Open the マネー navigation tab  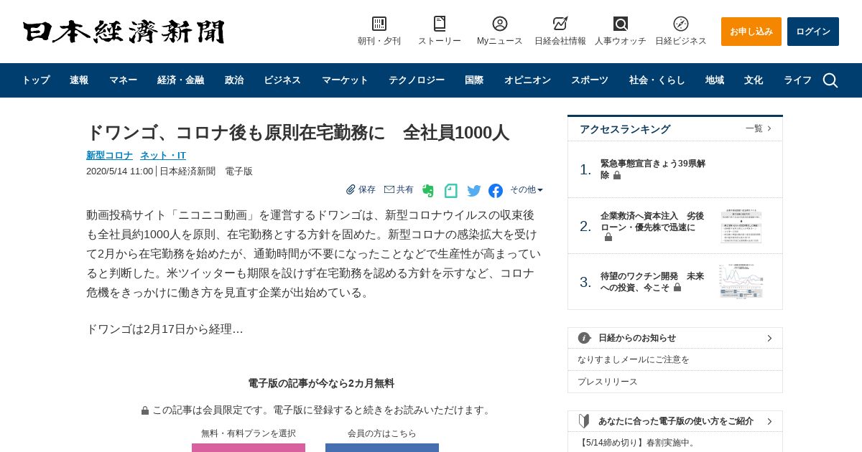[x=123, y=80]
